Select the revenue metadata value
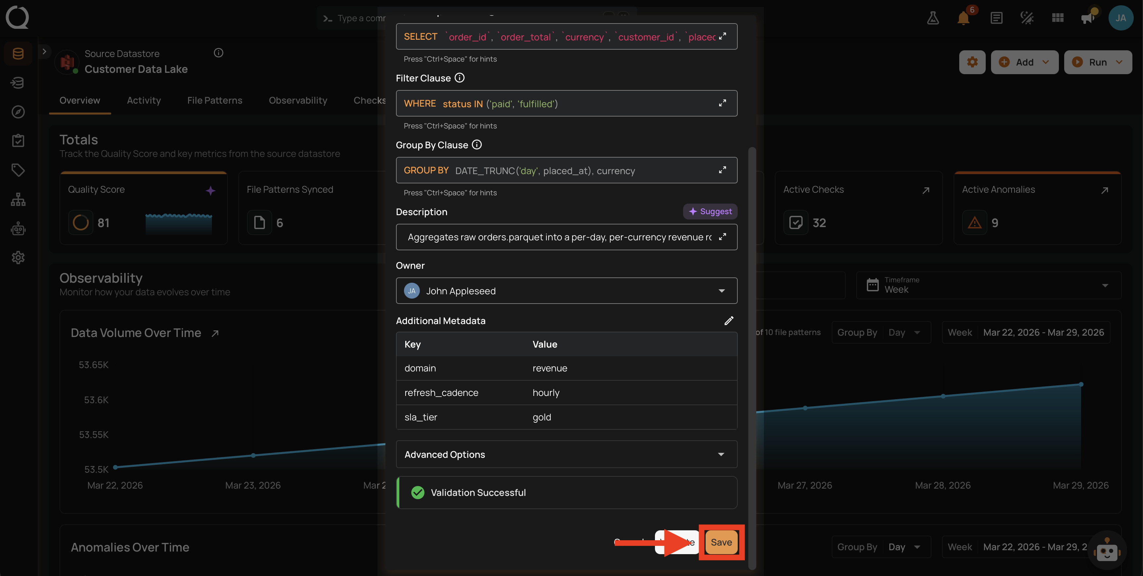Viewport: 1143px width, 576px height. tap(550, 368)
